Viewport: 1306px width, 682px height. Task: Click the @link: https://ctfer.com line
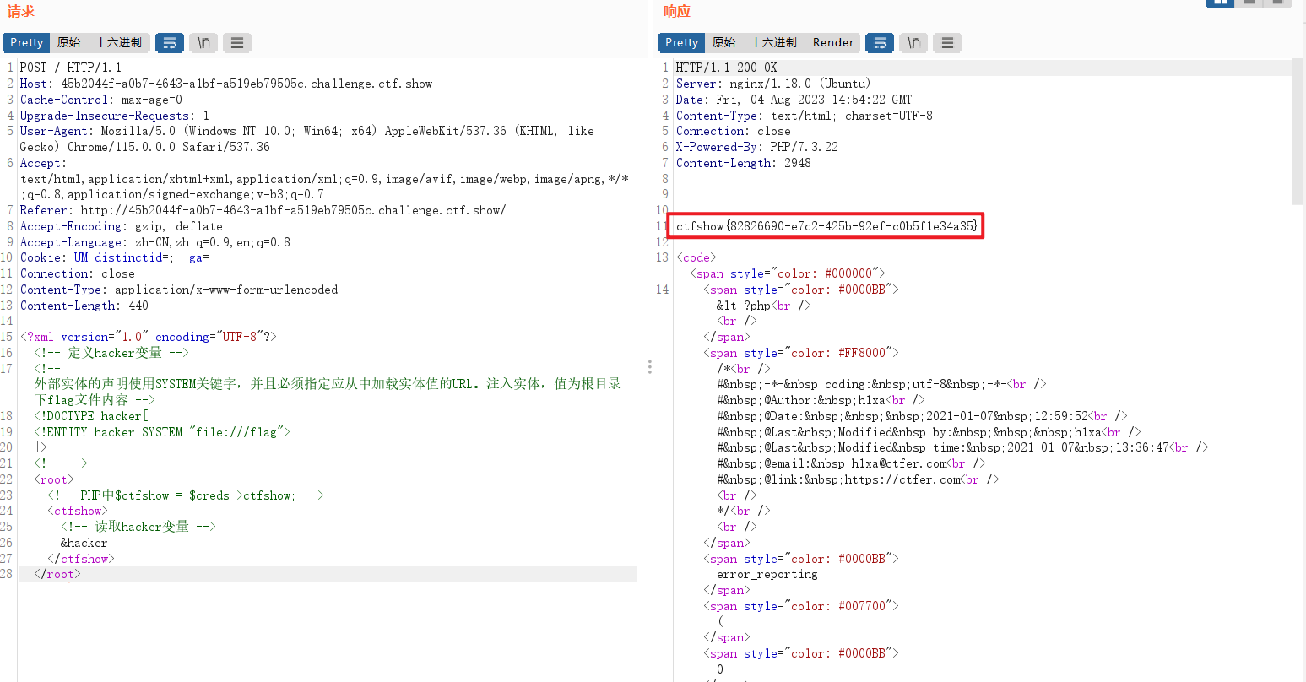point(859,479)
